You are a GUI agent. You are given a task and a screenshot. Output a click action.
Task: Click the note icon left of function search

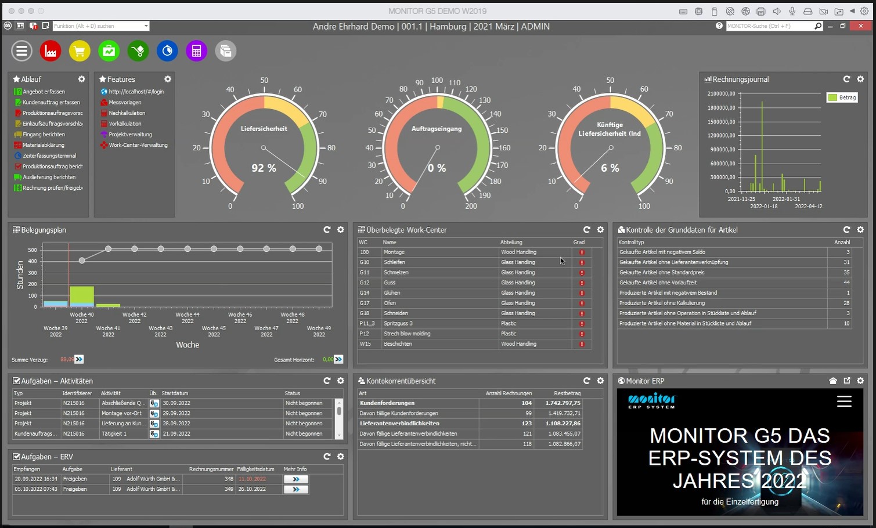pos(46,26)
